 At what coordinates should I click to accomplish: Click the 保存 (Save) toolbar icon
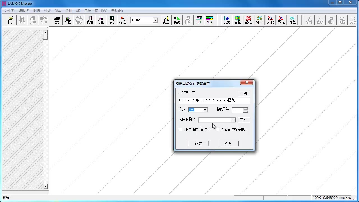tap(22, 20)
